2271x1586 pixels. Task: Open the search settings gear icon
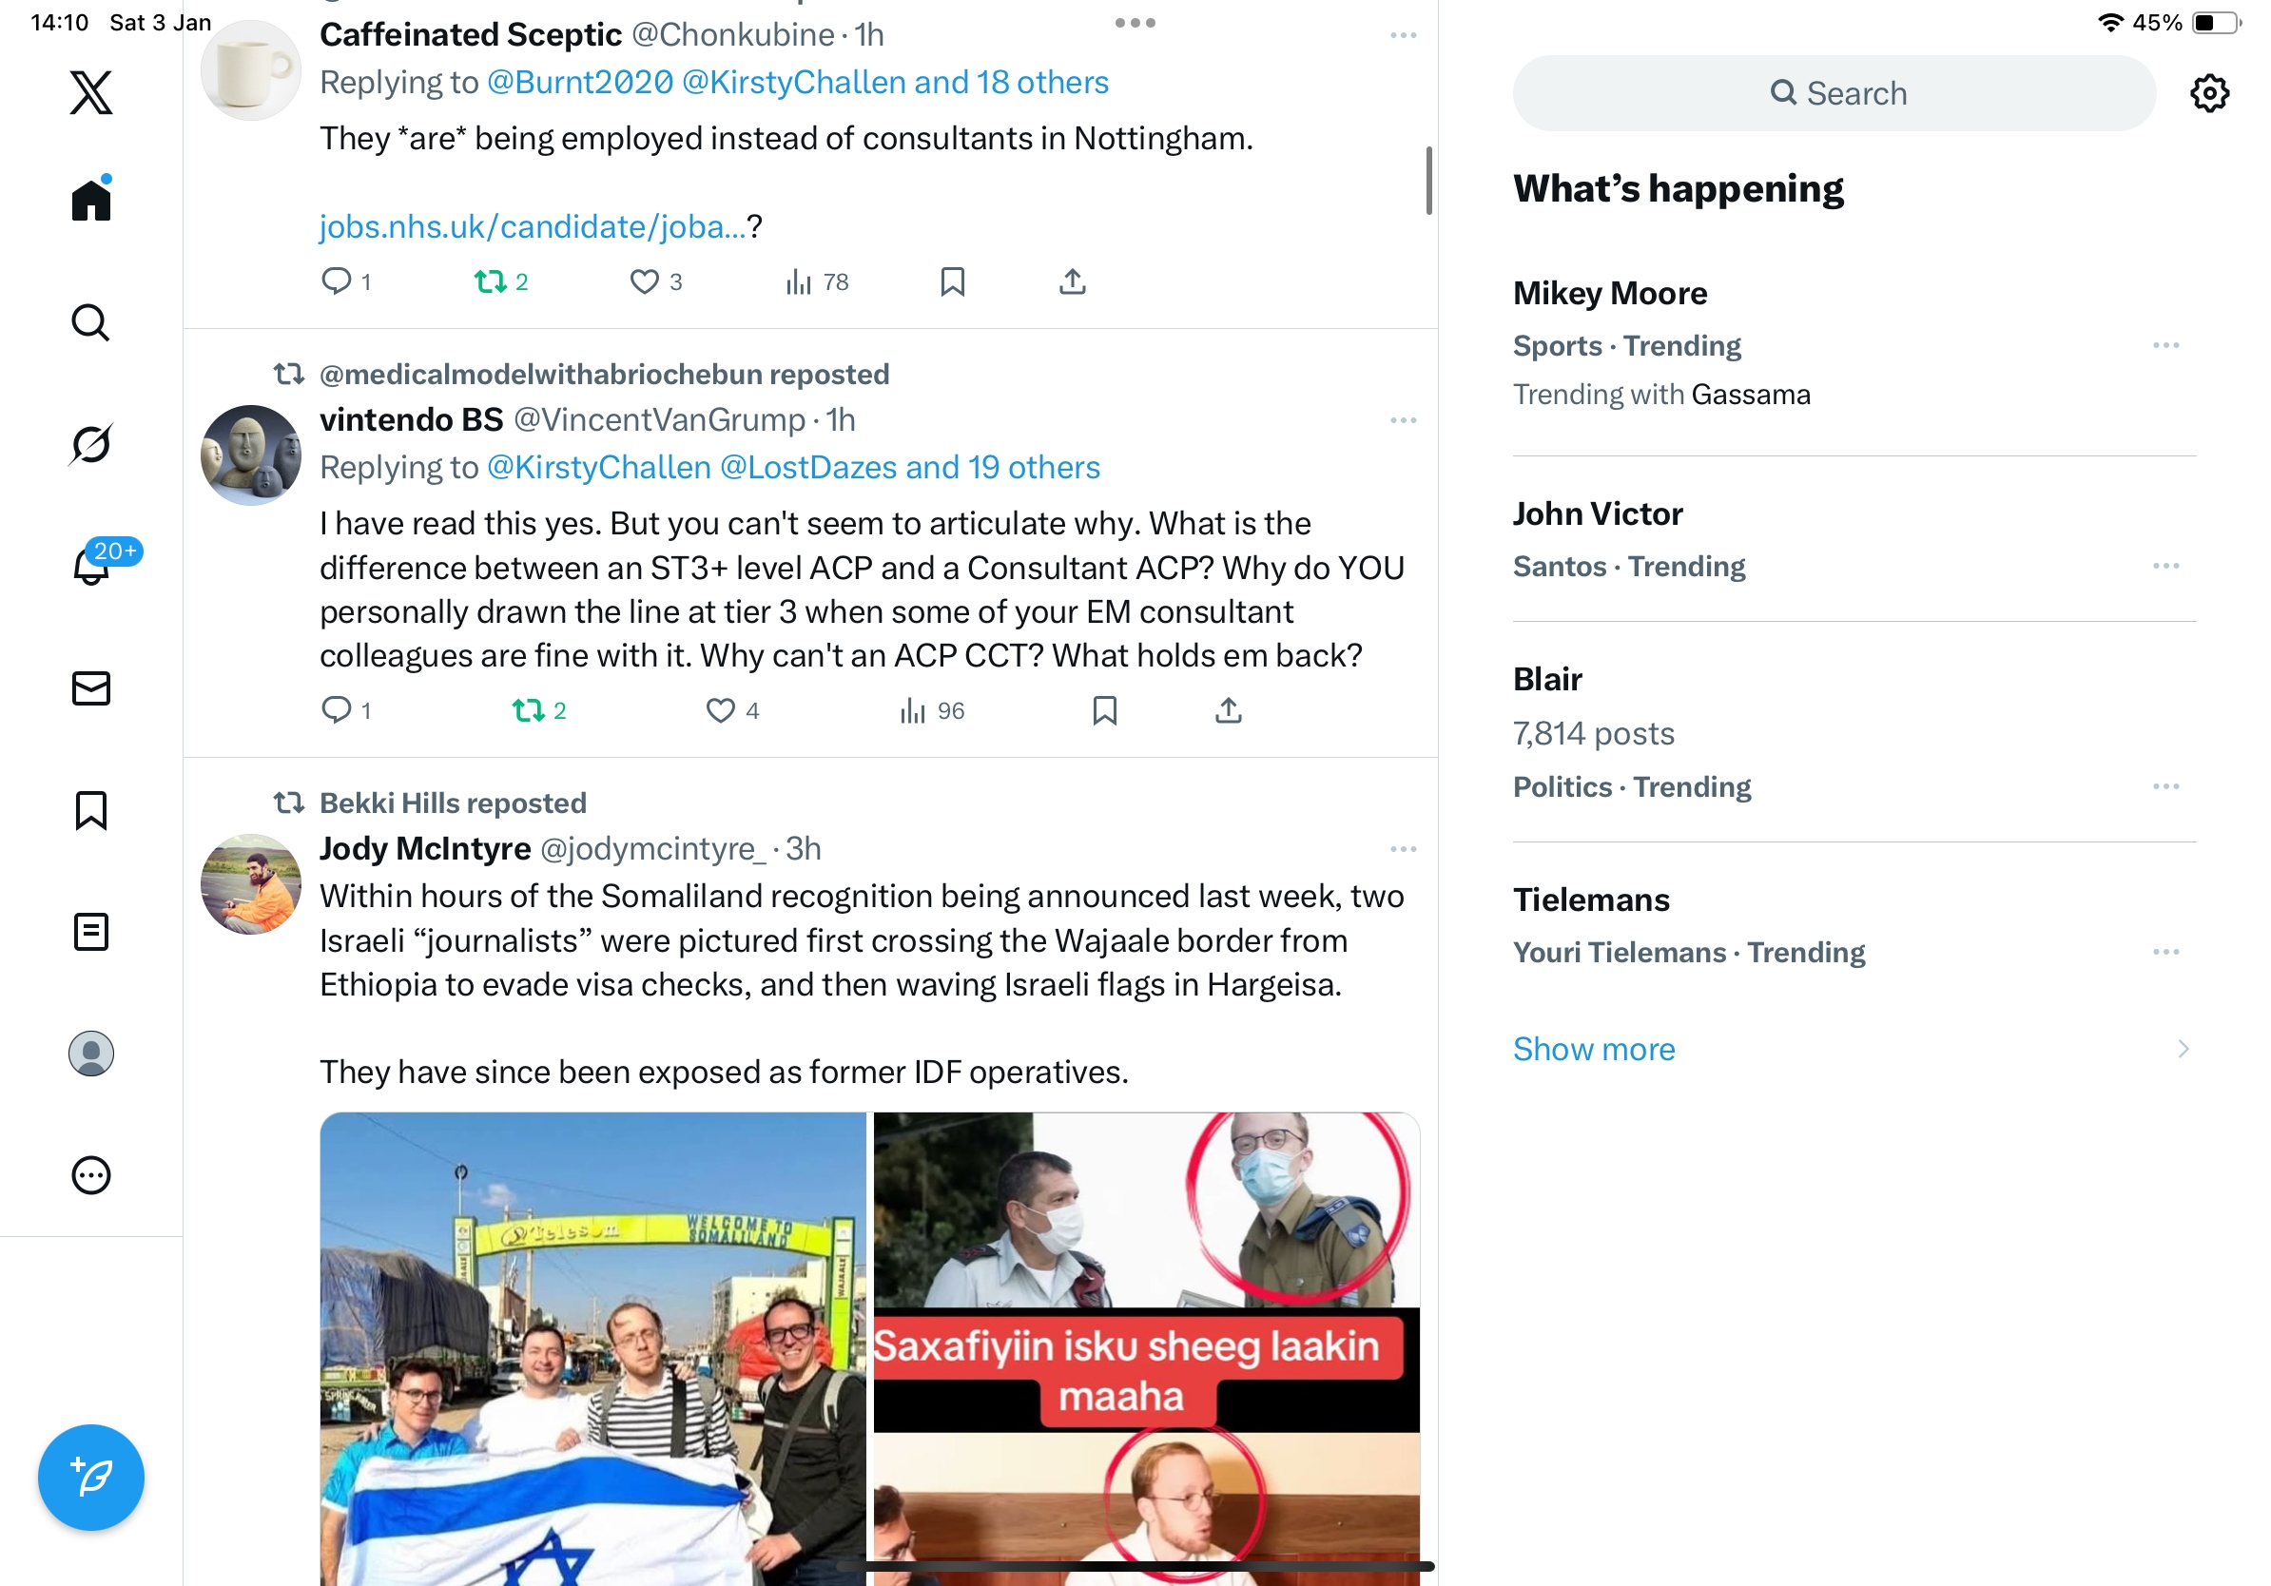point(2208,93)
